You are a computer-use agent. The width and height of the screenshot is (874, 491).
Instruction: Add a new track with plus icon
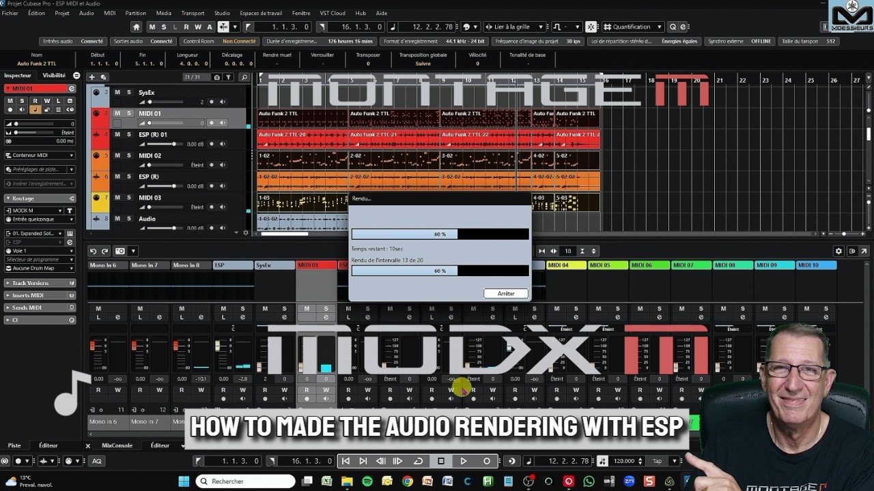click(x=92, y=77)
